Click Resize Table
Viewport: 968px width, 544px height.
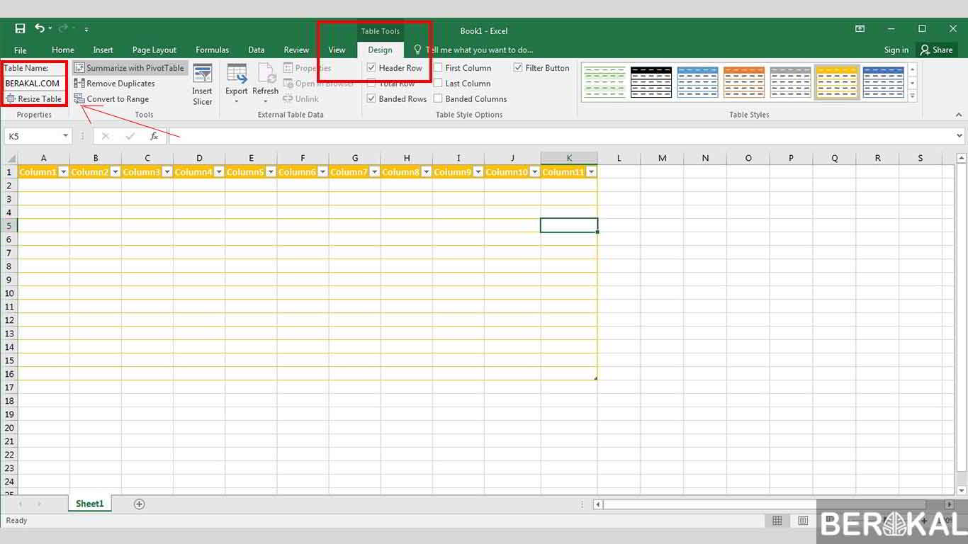[x=34, y=99]
